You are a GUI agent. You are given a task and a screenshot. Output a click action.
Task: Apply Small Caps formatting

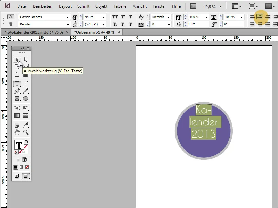115,24
